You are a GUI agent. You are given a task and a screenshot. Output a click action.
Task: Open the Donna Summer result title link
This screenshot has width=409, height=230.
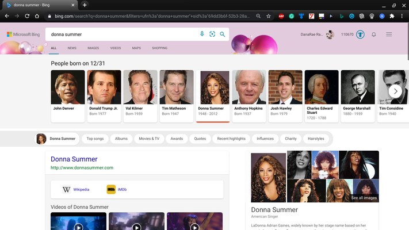[74, 159]
